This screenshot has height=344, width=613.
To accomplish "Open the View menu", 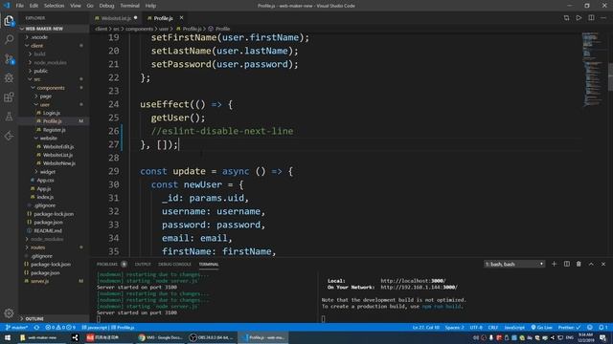I will pos(76,6).
